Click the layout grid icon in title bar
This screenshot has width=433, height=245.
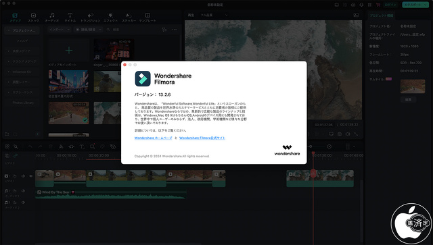(x=369, y=5)
